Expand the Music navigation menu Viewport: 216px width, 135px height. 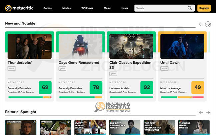(107, 8)
